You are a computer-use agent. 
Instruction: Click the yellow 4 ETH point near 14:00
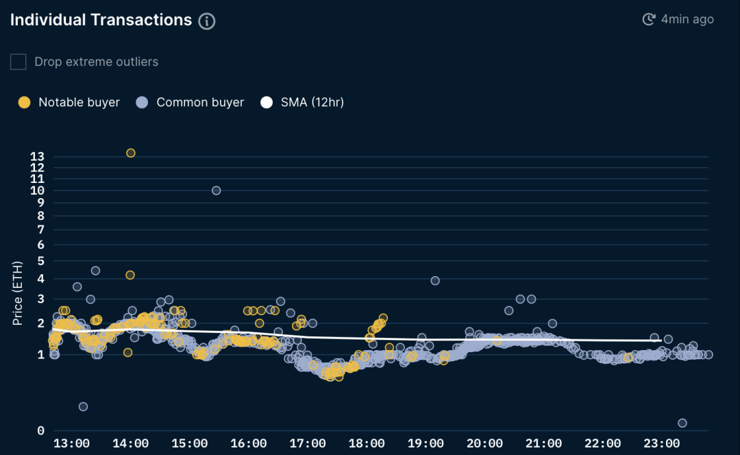tap(130, 275)
